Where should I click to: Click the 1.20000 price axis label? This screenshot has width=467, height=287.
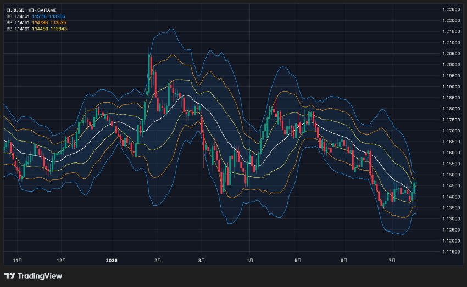pos(451,65)
